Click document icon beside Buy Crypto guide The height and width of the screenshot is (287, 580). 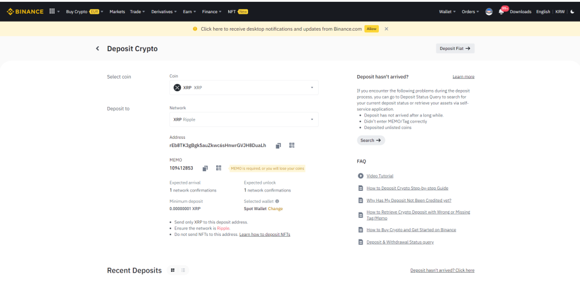(x=361, y=230)
